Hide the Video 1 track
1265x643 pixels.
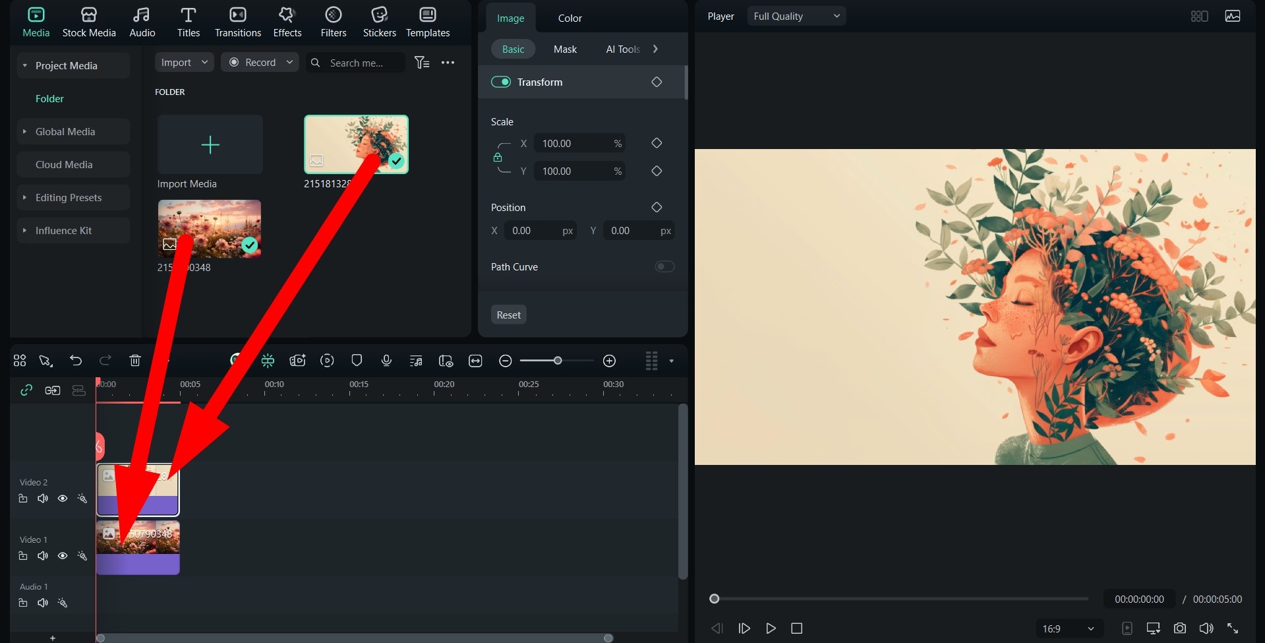63,556
